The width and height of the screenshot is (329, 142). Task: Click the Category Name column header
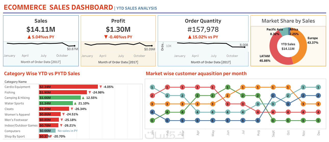(16, 82)
